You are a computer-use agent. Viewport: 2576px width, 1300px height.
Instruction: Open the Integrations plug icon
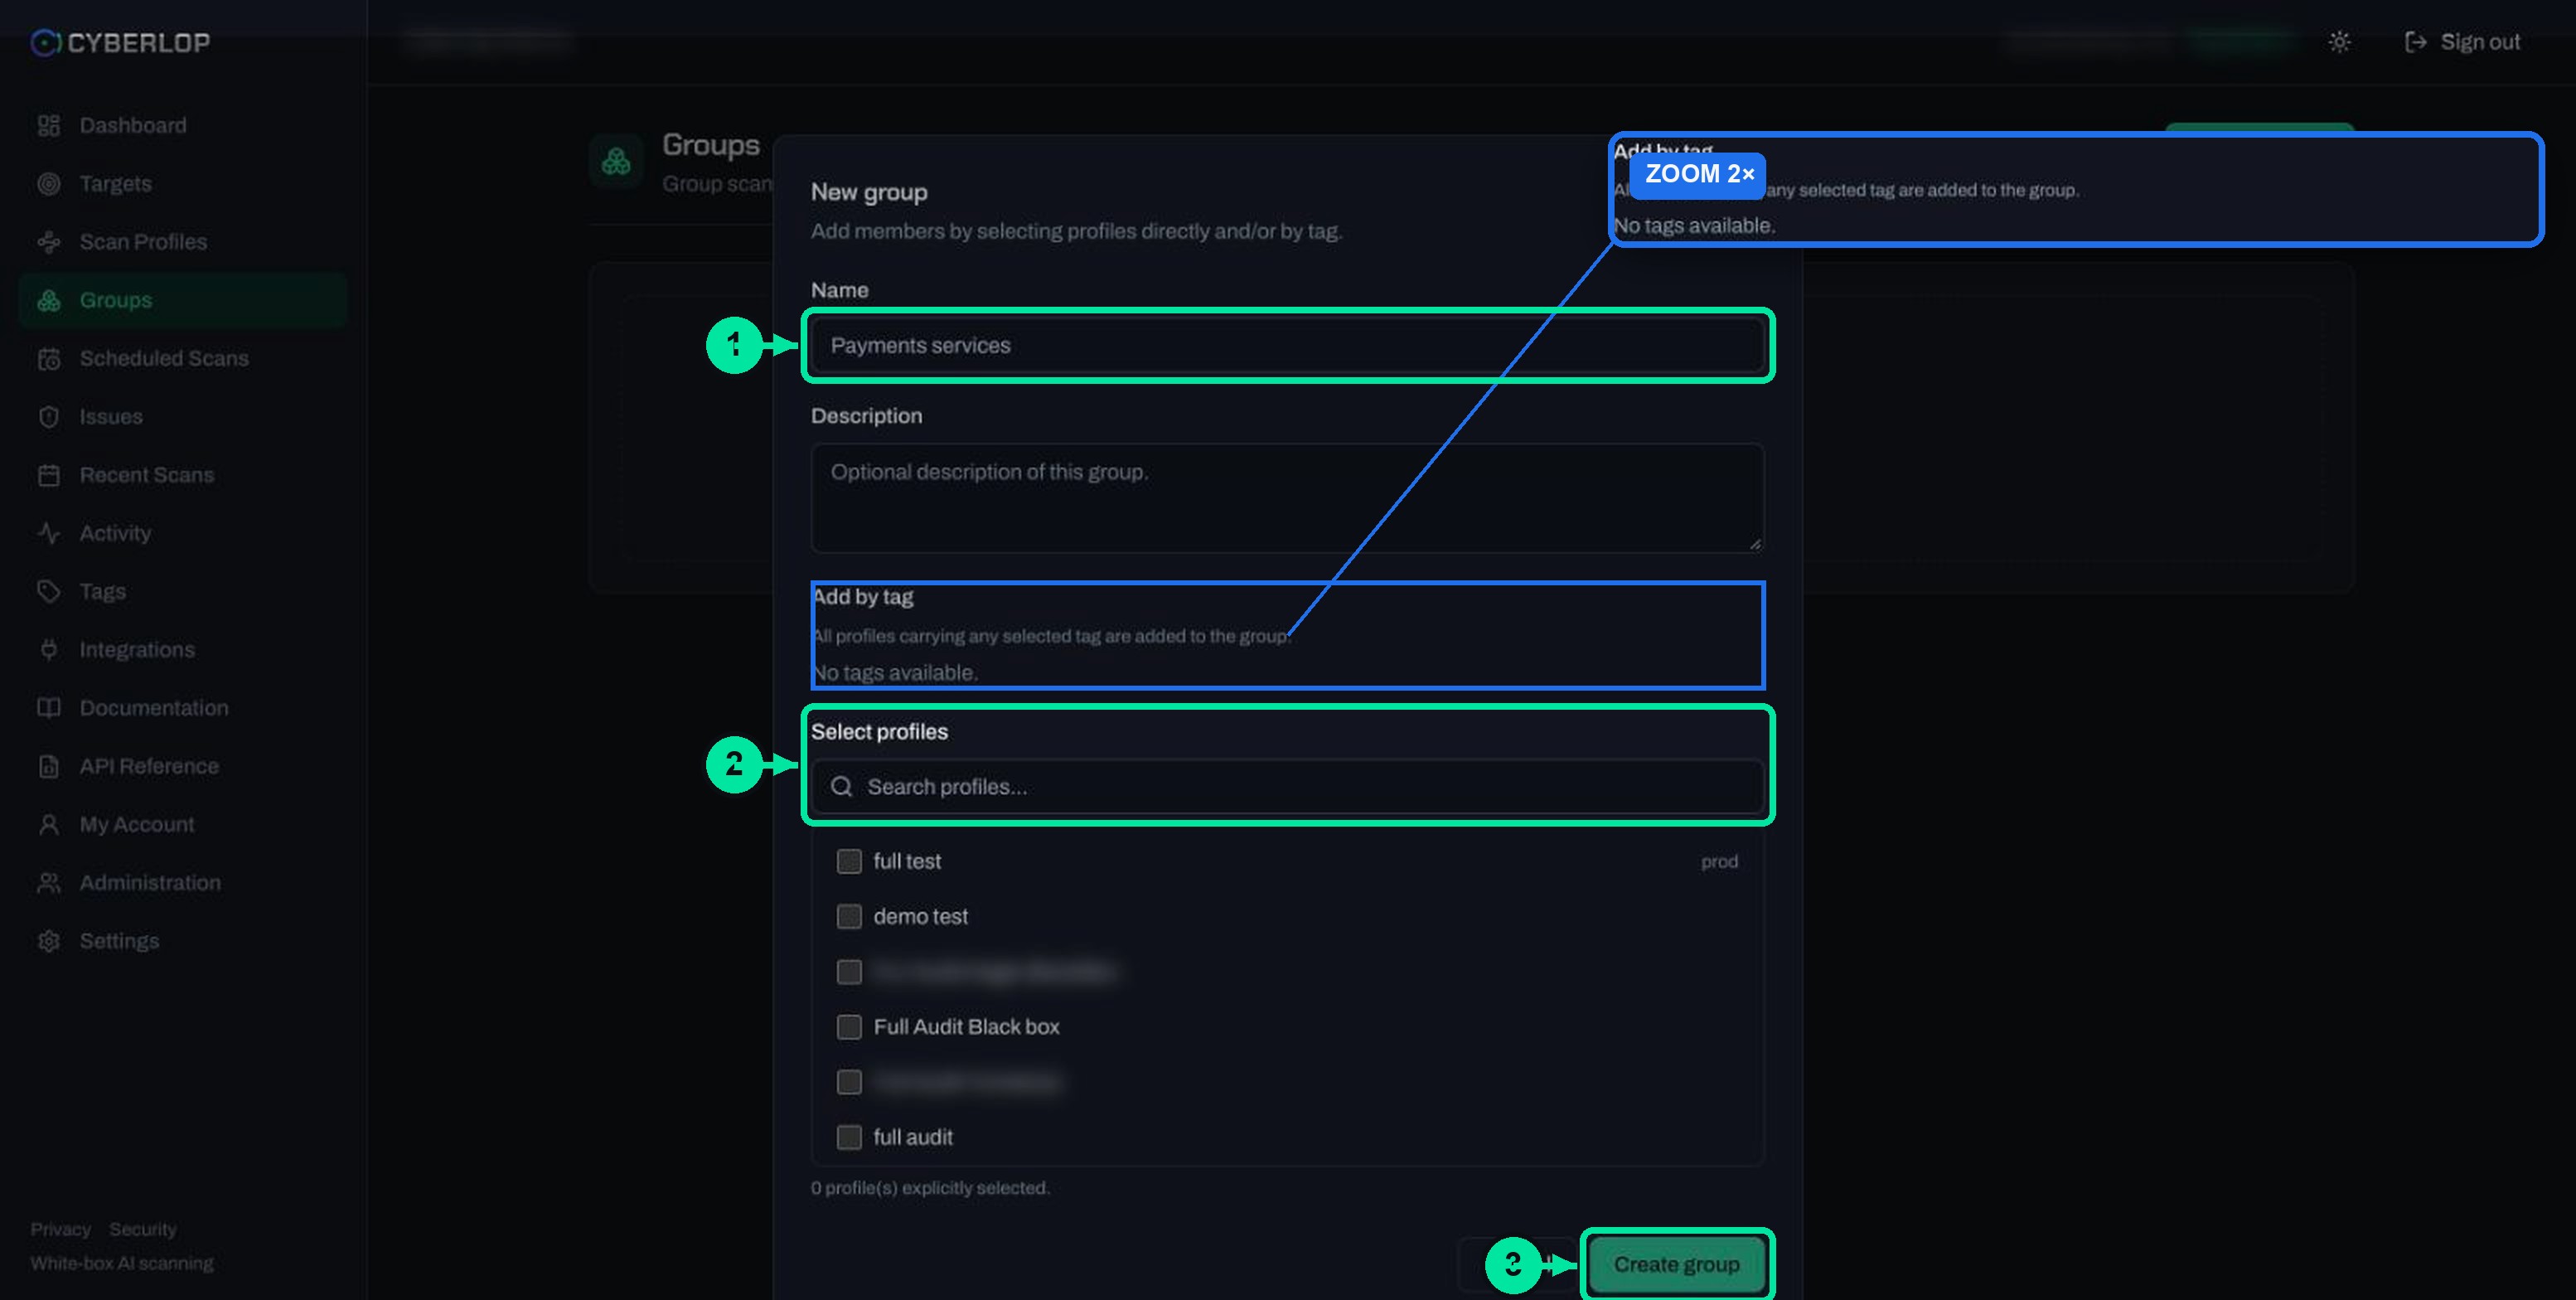point(48,650)
